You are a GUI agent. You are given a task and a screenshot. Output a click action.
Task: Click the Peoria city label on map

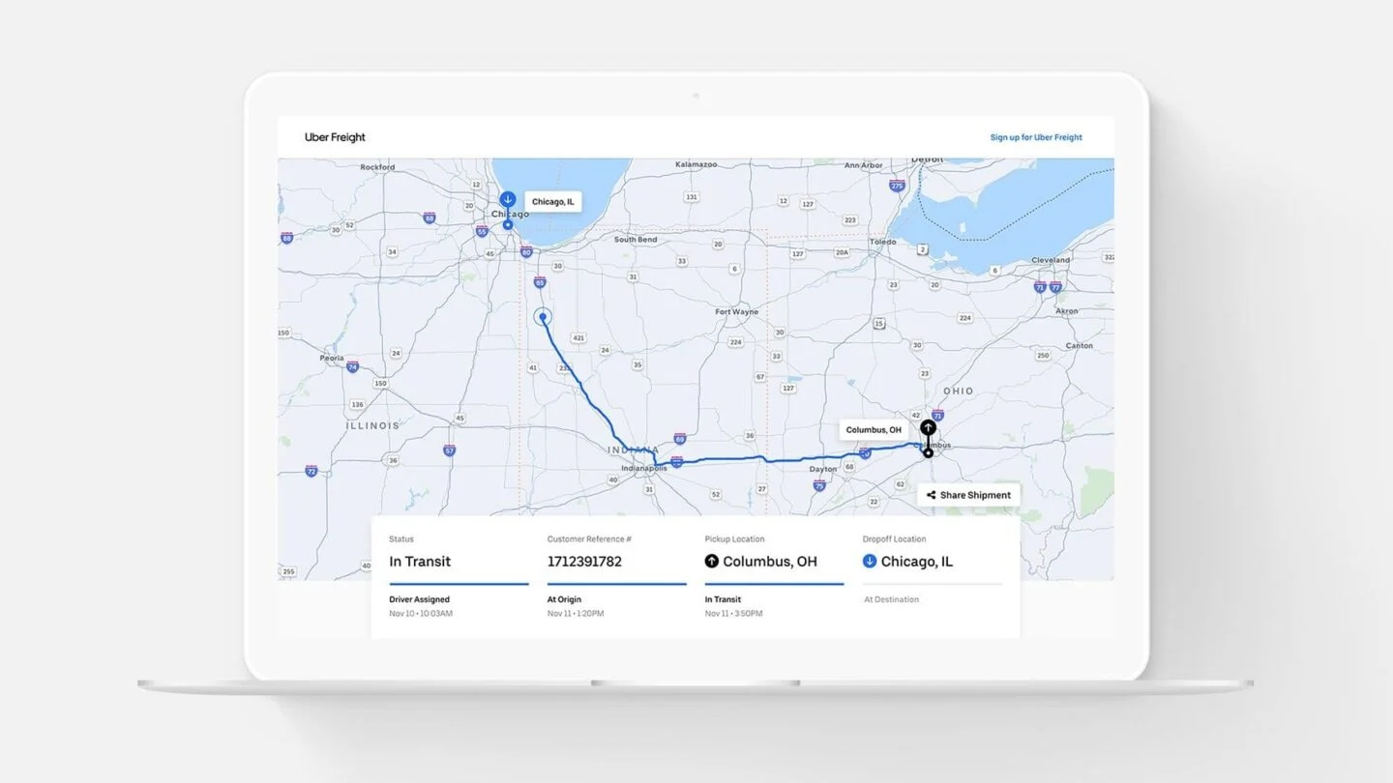point(332,358)
